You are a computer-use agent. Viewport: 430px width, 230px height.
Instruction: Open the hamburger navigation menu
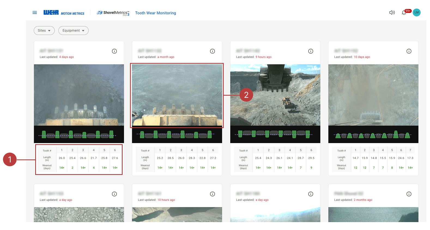pyautogui.click(x=35, y=13)
